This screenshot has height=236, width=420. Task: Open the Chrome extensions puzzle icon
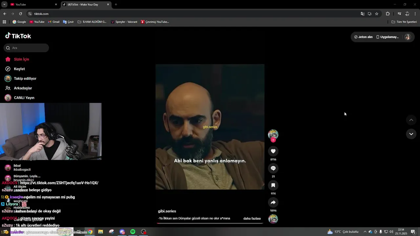point(388,14)
